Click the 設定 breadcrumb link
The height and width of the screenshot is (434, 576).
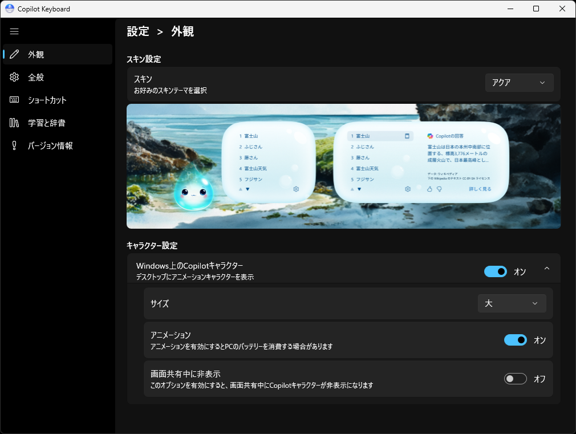[138, 31]
